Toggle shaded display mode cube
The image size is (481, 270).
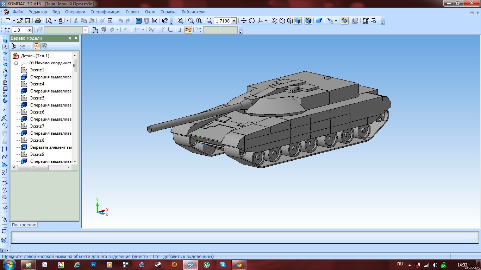[x=298, y=21]
